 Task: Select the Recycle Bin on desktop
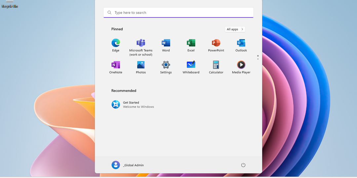pos(10,4)
